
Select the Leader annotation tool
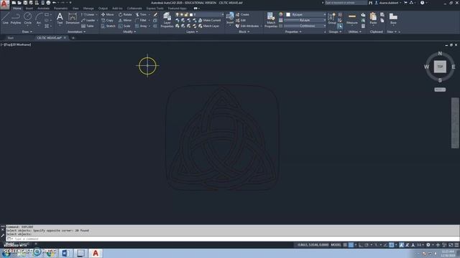88,20
